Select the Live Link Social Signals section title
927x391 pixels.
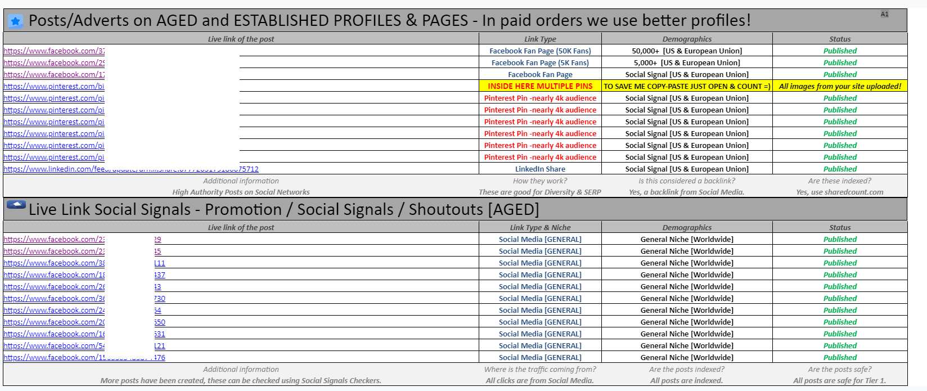[x=283, y=209]
